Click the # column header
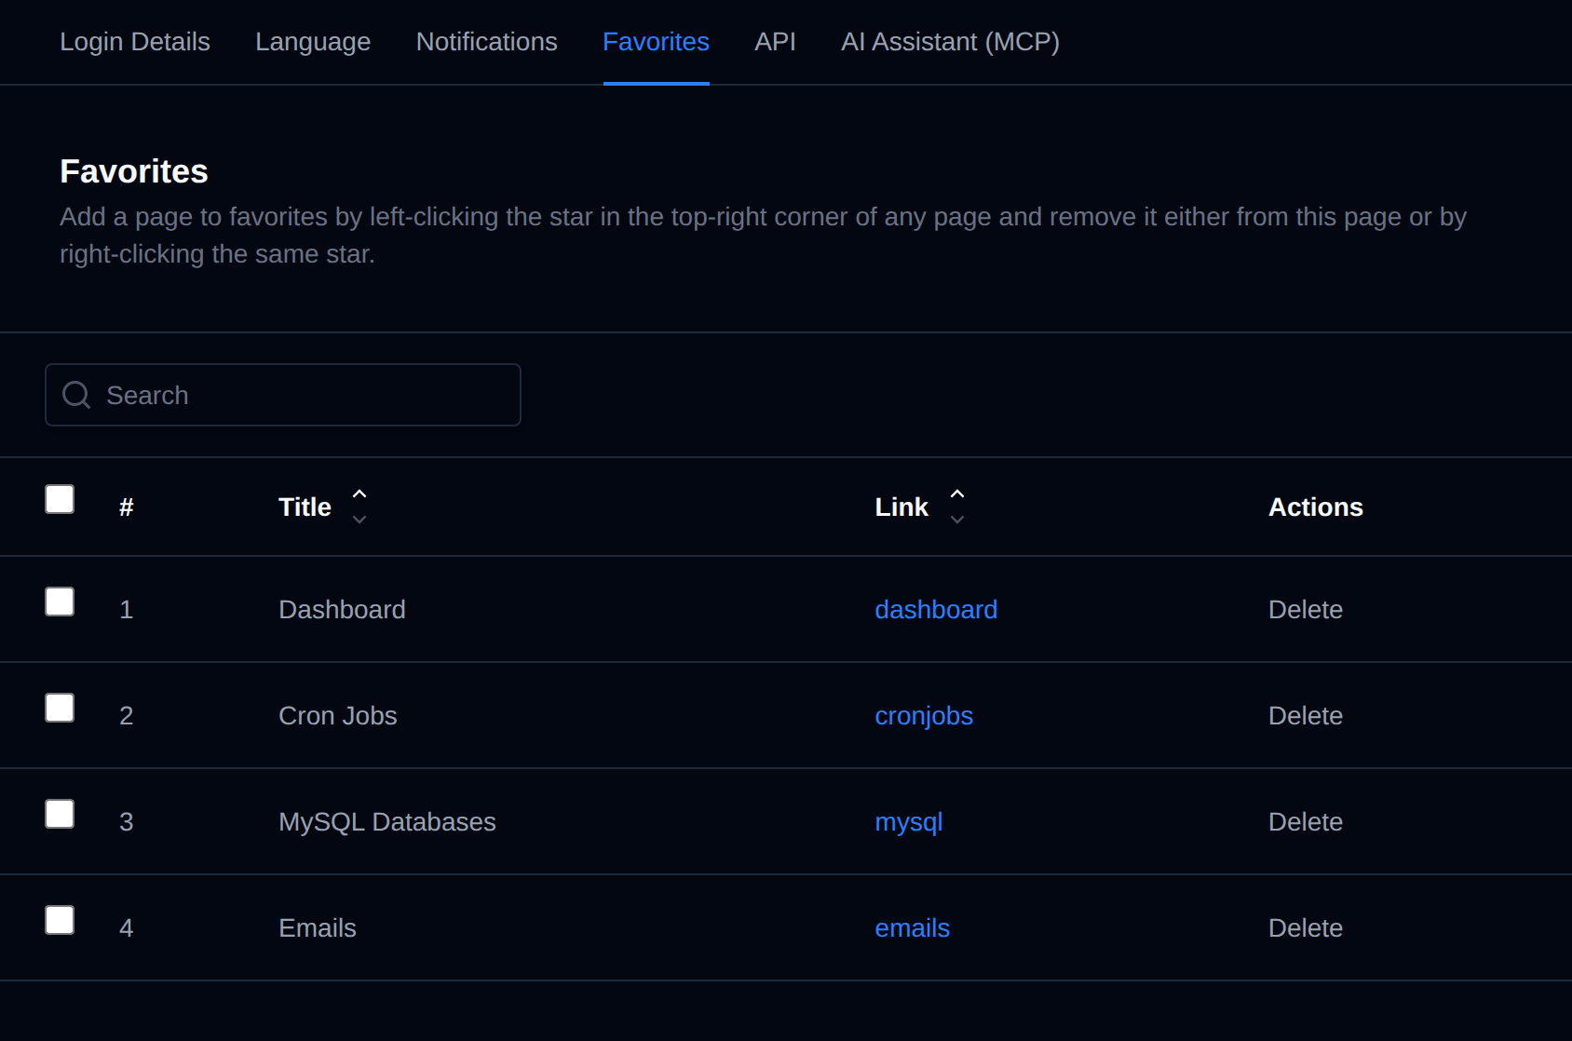 click(127, 507)
